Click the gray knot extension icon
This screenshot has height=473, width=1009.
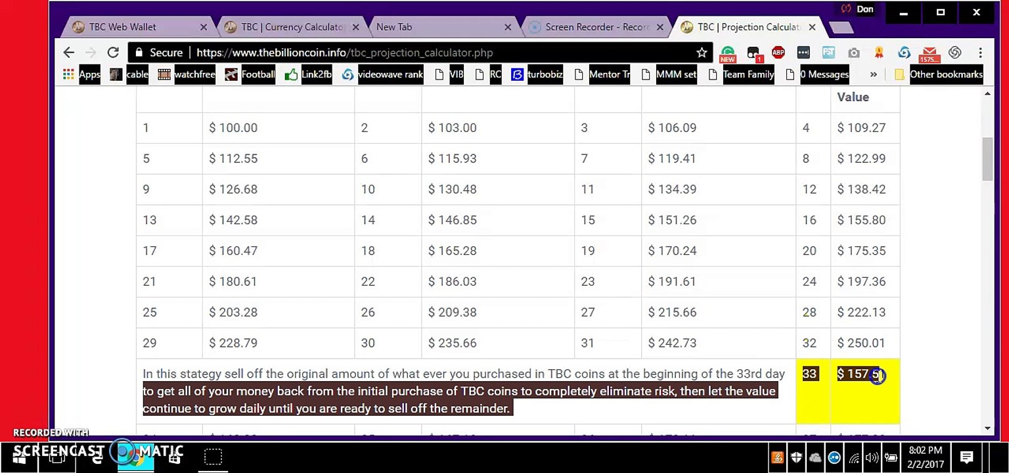coord(954,53)
